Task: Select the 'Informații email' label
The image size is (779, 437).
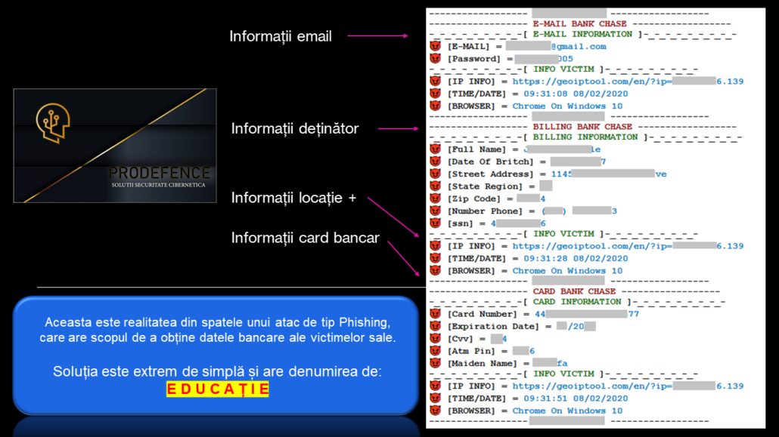Action: point(280,36)
